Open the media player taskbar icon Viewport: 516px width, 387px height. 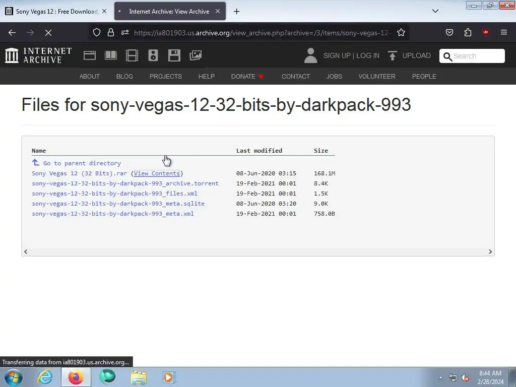pos(169,377)
